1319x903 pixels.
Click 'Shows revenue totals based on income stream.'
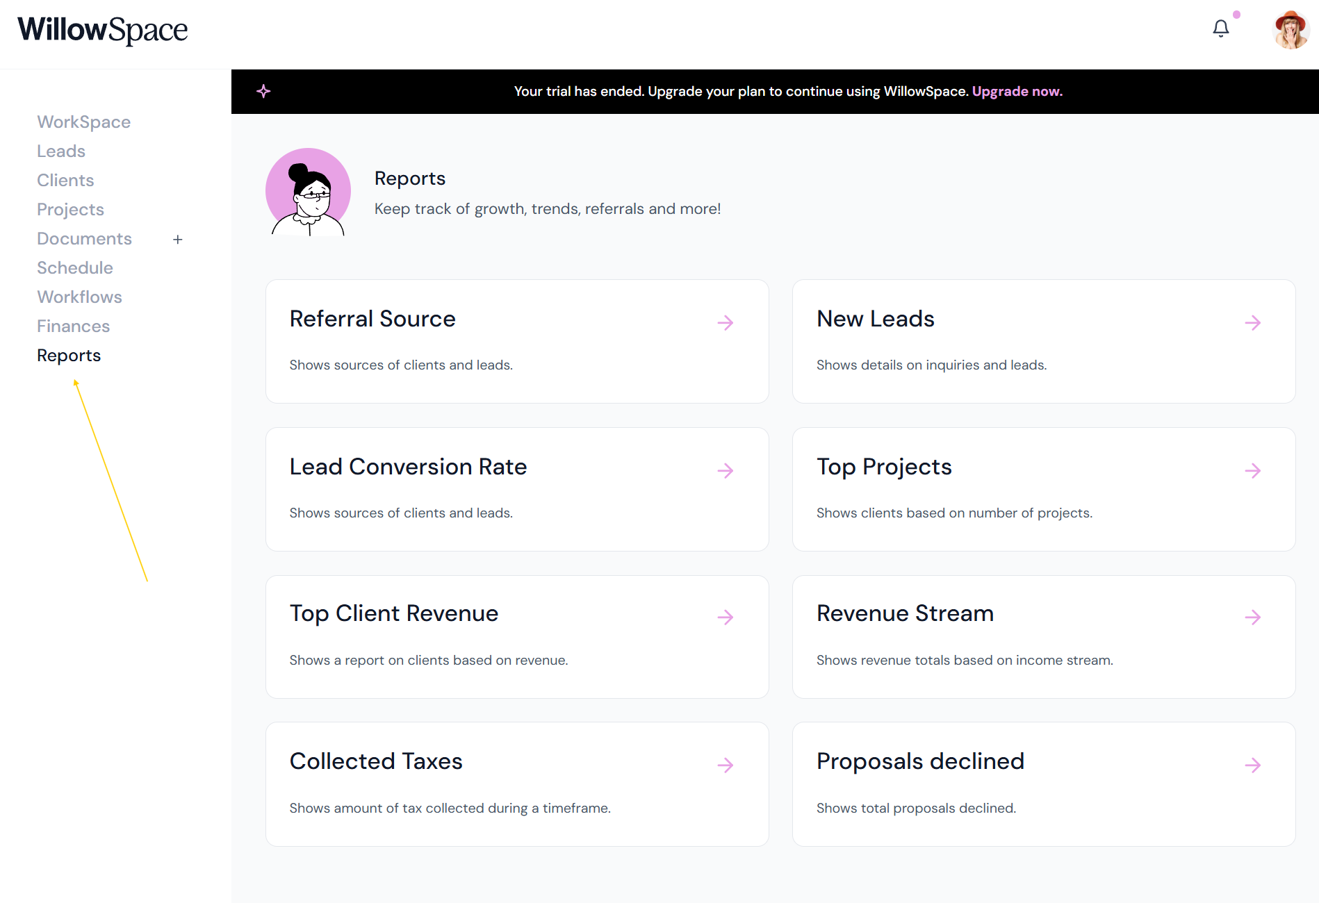(965, 661)
